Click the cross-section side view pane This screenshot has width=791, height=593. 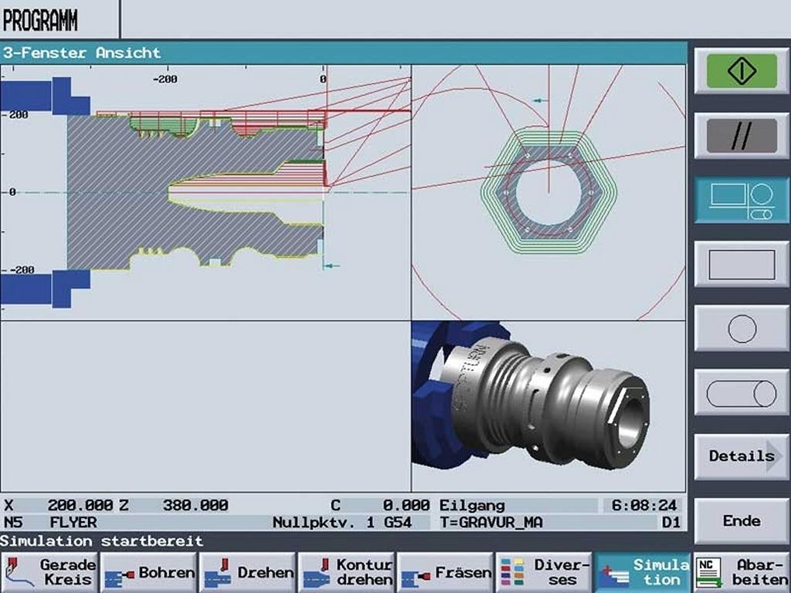pyautogui.click(x=205, y=191)
